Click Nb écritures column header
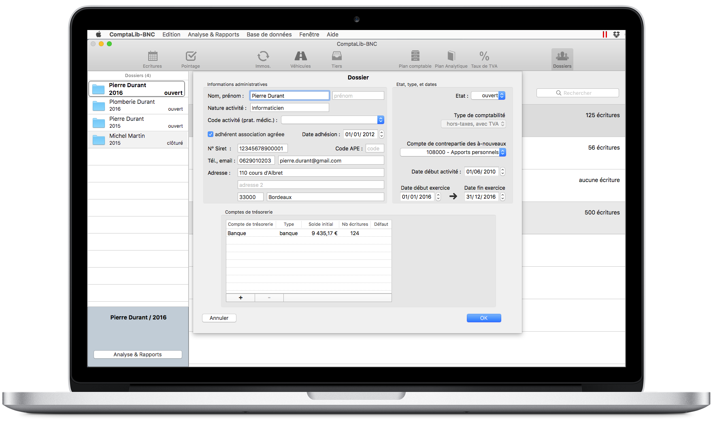 (x=355, y=224)
